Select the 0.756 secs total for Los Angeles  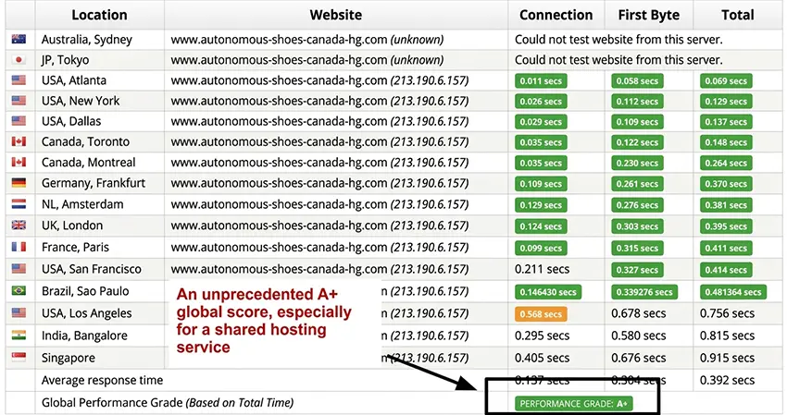727,313
